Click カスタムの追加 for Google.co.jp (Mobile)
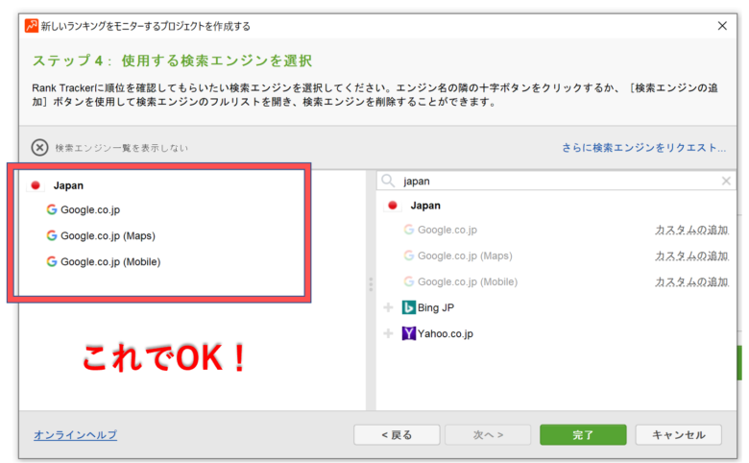This screenshot has width=749, height=463. [691, 281]
